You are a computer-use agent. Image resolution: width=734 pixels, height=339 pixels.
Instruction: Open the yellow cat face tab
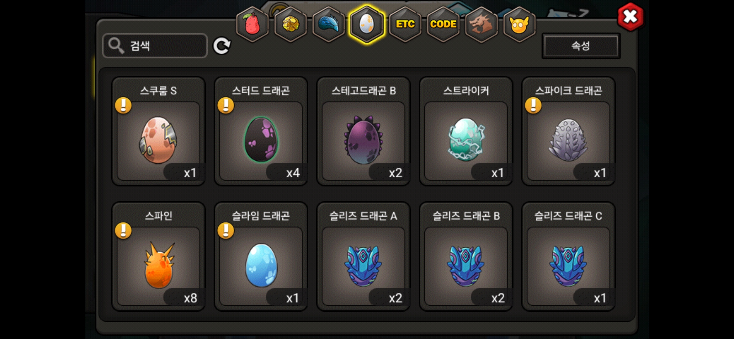(x=519, y=24)
